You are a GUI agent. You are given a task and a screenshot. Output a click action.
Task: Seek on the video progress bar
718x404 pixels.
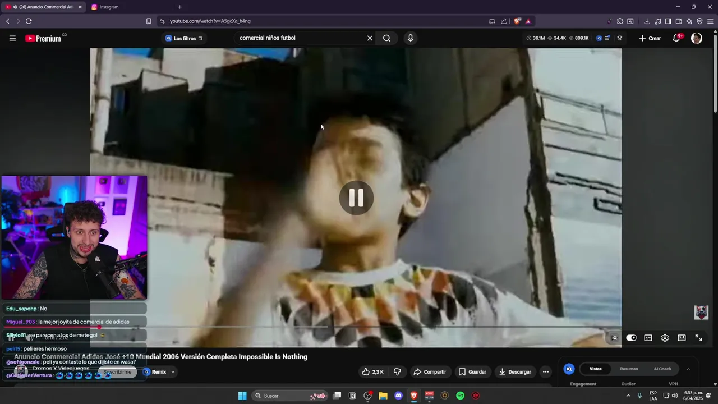coord(356,327)
